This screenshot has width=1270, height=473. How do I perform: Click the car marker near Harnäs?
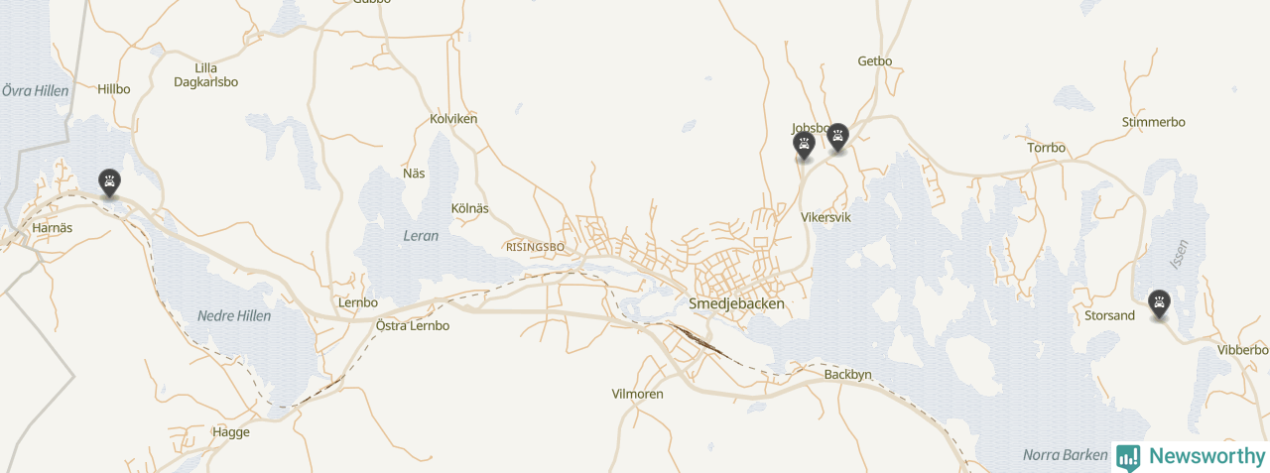[x=109, y=182]
